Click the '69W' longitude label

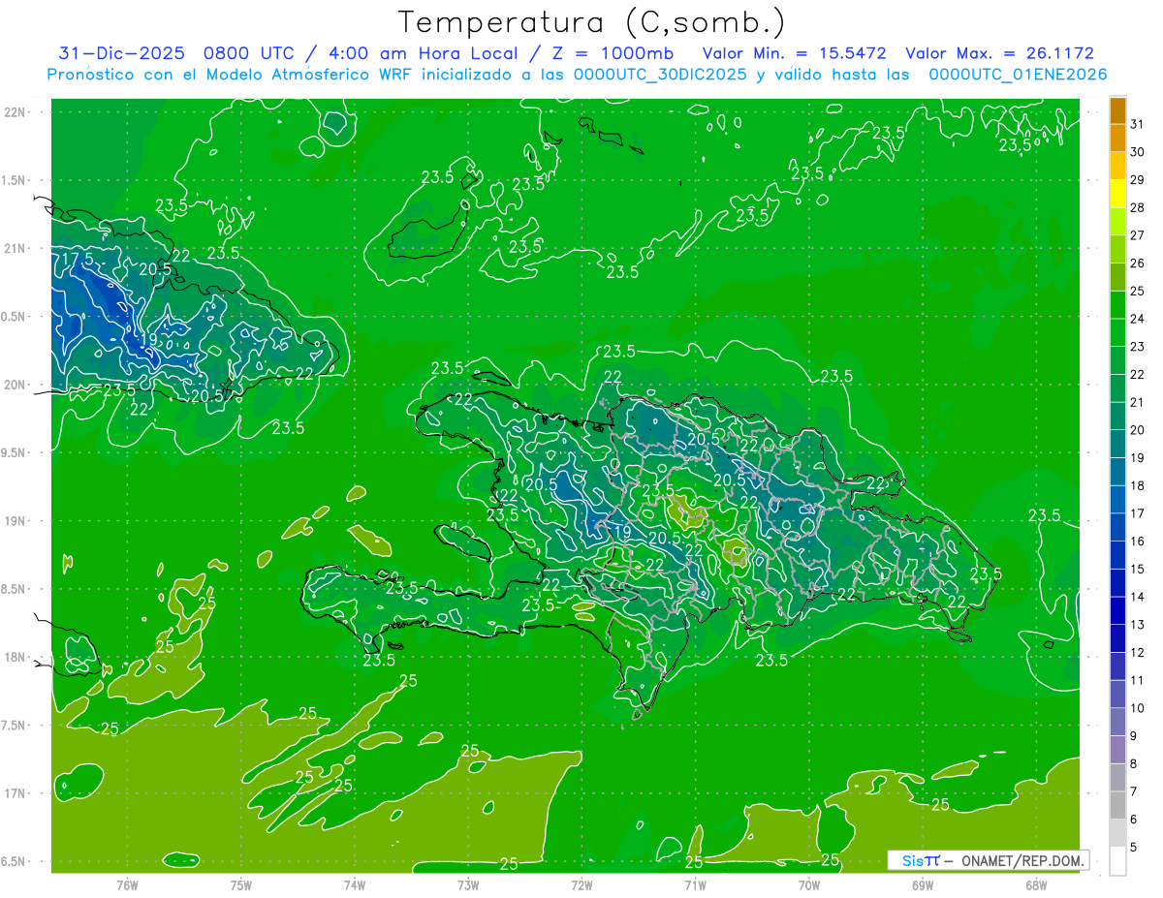[x=923, y=884]
